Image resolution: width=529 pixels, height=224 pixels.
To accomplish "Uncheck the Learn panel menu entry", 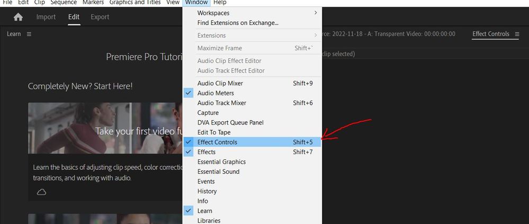I will [205, 211].
